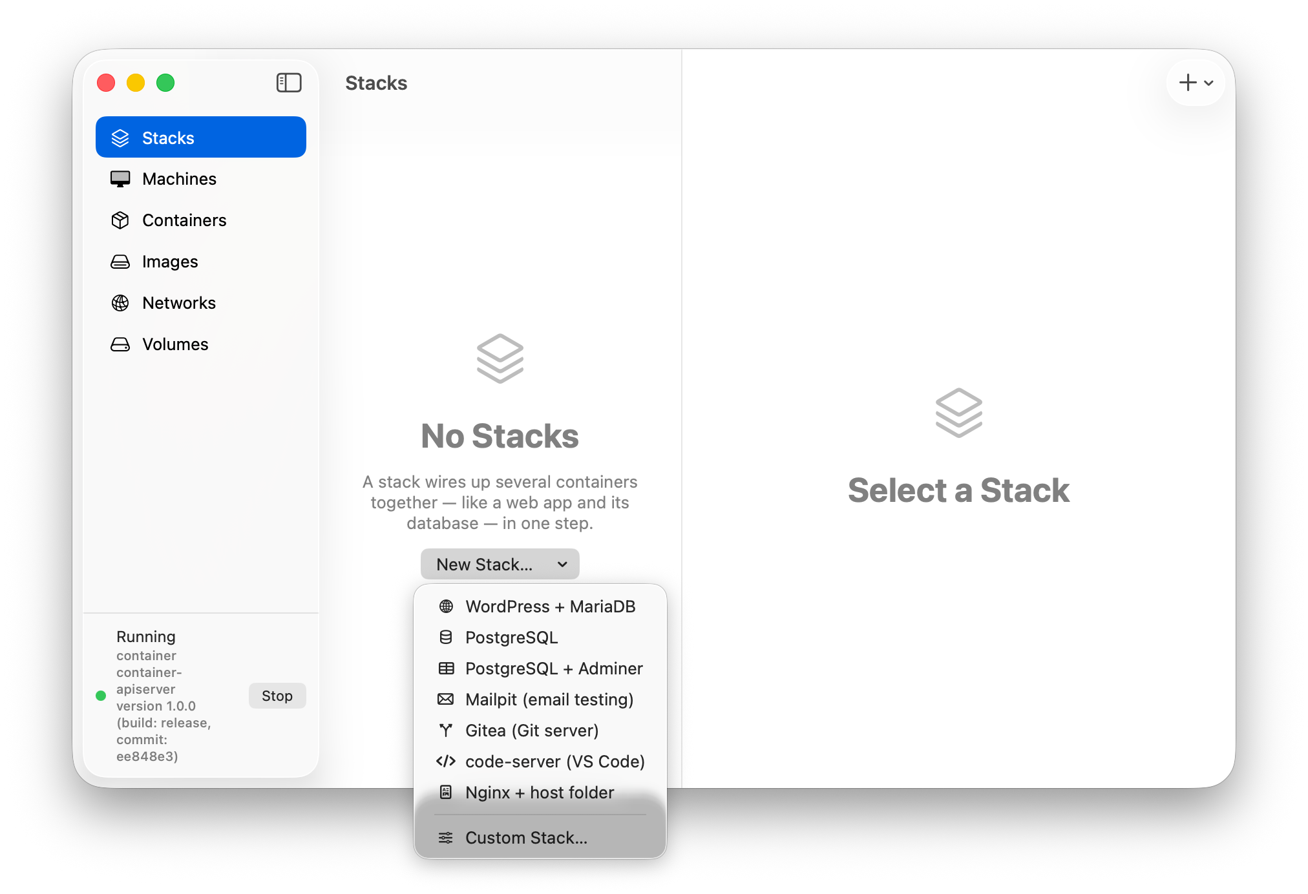Choose Custom Stack... menu entry
This screenshot has width=1308, height=894.
tap(540, 838)
